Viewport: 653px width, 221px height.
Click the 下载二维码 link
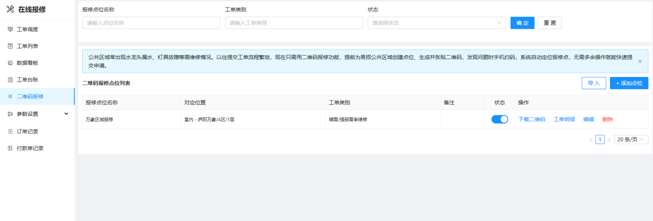click(532, 119)
